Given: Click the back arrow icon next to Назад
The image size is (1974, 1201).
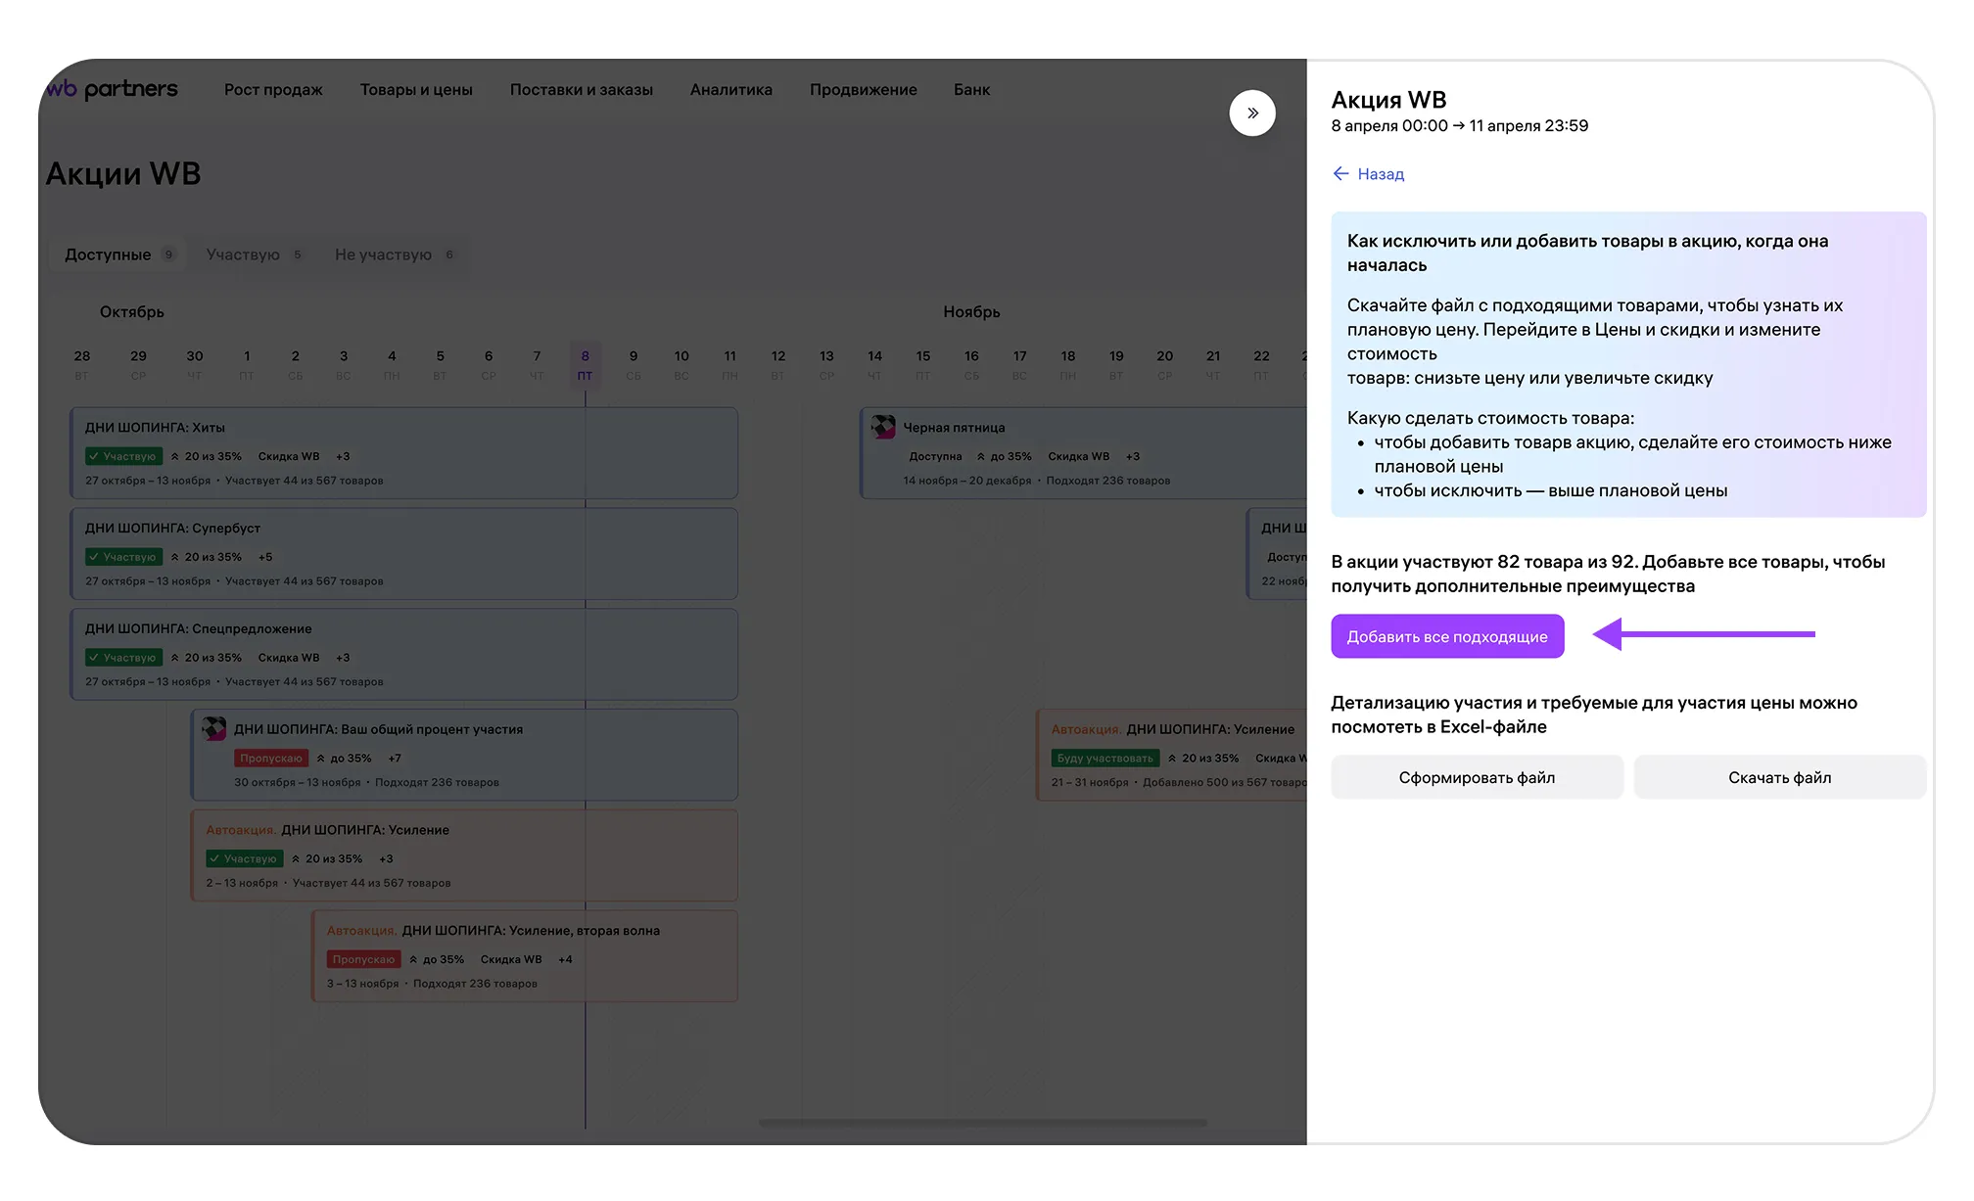Looking at the screenshot, I should pyautogui.click(x=1340, y=174).
